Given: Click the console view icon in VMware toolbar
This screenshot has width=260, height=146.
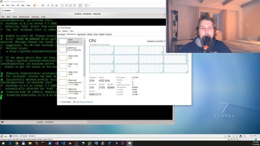Looking at the screenshot, I should (80, 5).
